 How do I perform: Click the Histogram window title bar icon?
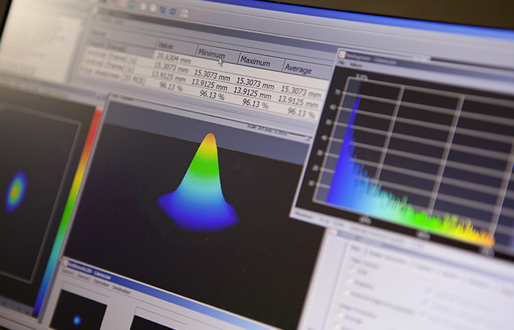[x=341, y=54]
